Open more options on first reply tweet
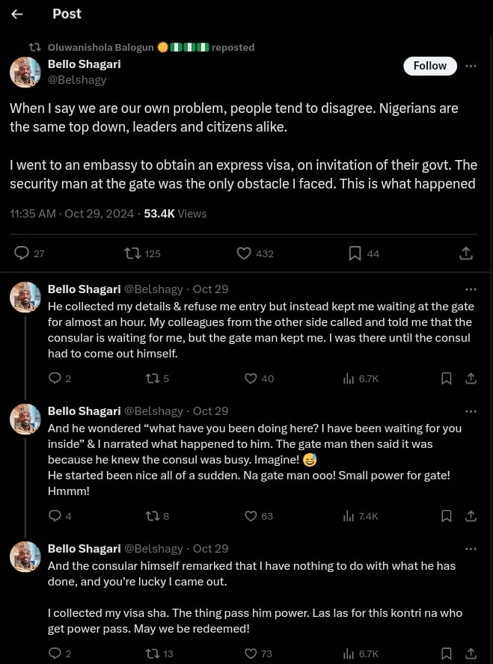493x664 pixels. click(x=471, y=289)
